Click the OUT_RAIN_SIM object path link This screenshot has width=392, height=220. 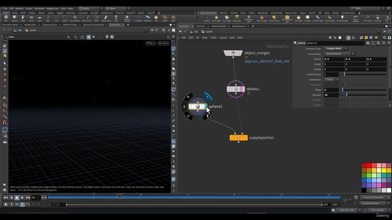point(267,61)
